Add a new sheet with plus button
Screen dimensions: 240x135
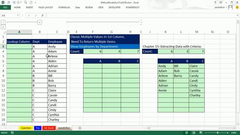coord(80,128)
